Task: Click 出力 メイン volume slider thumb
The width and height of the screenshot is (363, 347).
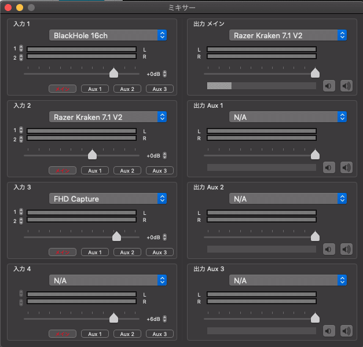Action: click(x=315, y=73)
